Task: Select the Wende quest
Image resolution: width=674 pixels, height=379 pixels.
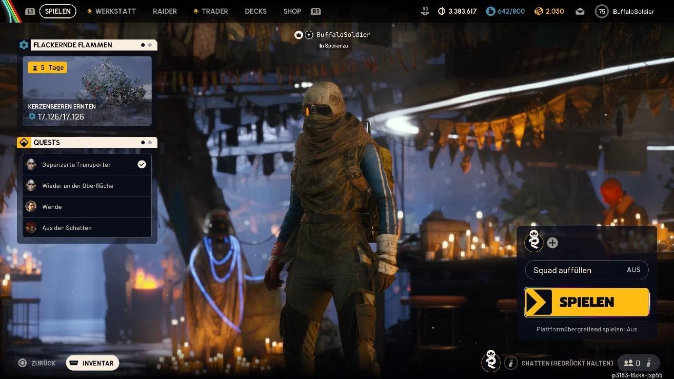Action: 87,206
